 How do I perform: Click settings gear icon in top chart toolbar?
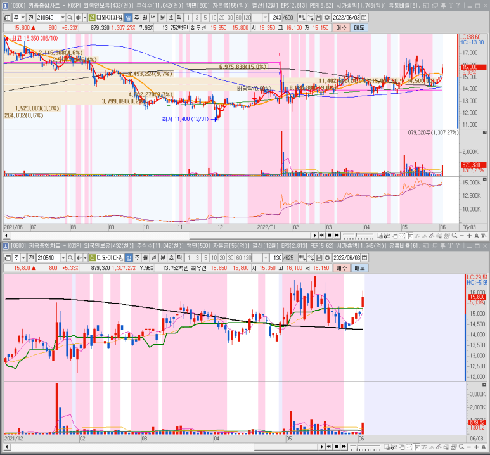[x=326, y=18]
